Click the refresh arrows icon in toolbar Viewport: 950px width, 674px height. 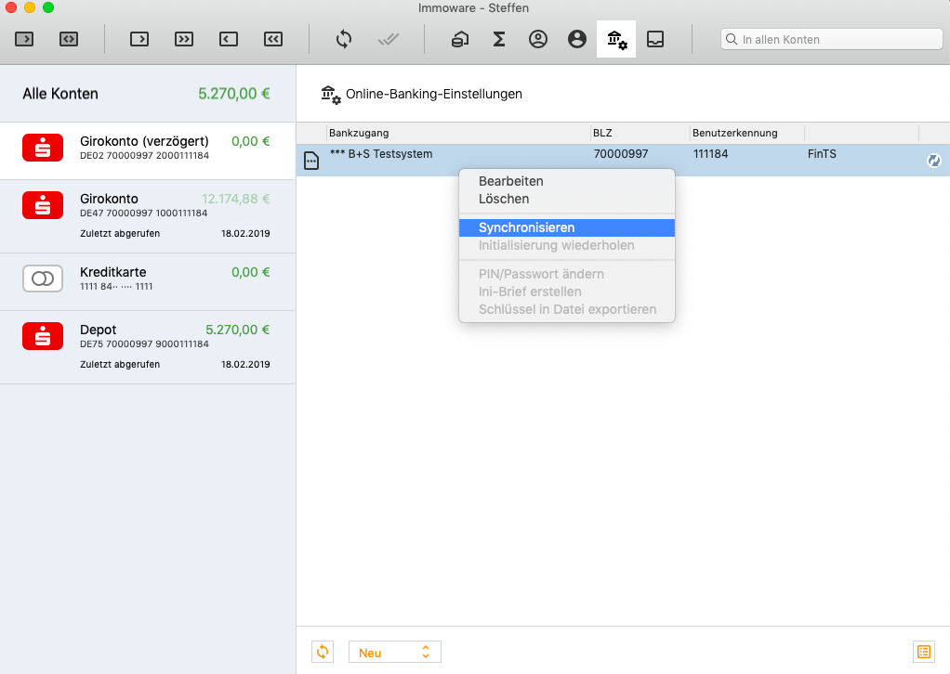coord(344,39)
